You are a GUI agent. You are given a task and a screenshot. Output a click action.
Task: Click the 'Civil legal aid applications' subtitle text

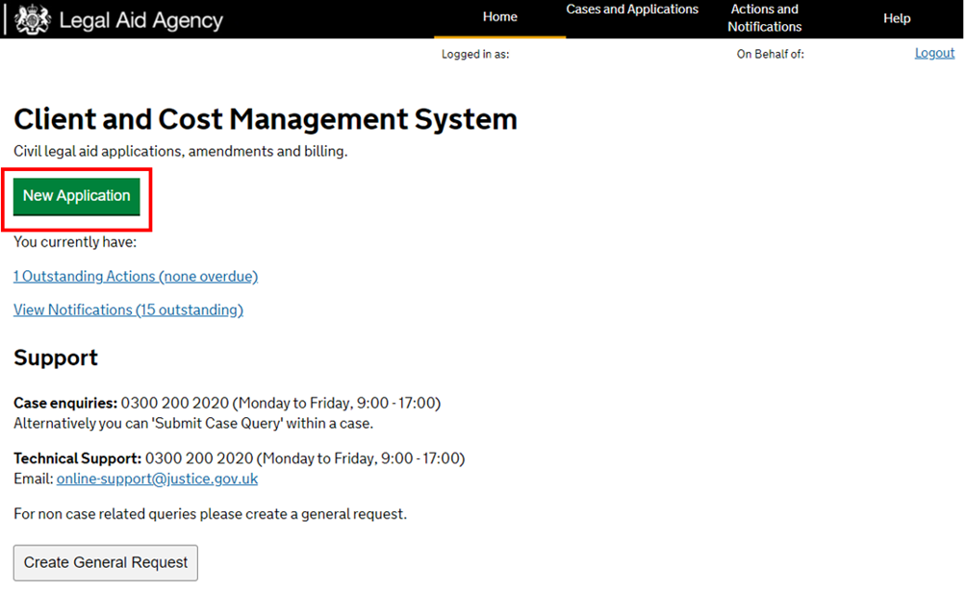(x=180, y=152)
